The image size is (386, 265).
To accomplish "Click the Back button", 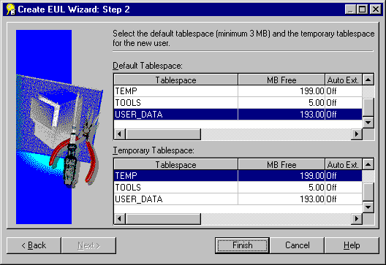I will [34, 245].
